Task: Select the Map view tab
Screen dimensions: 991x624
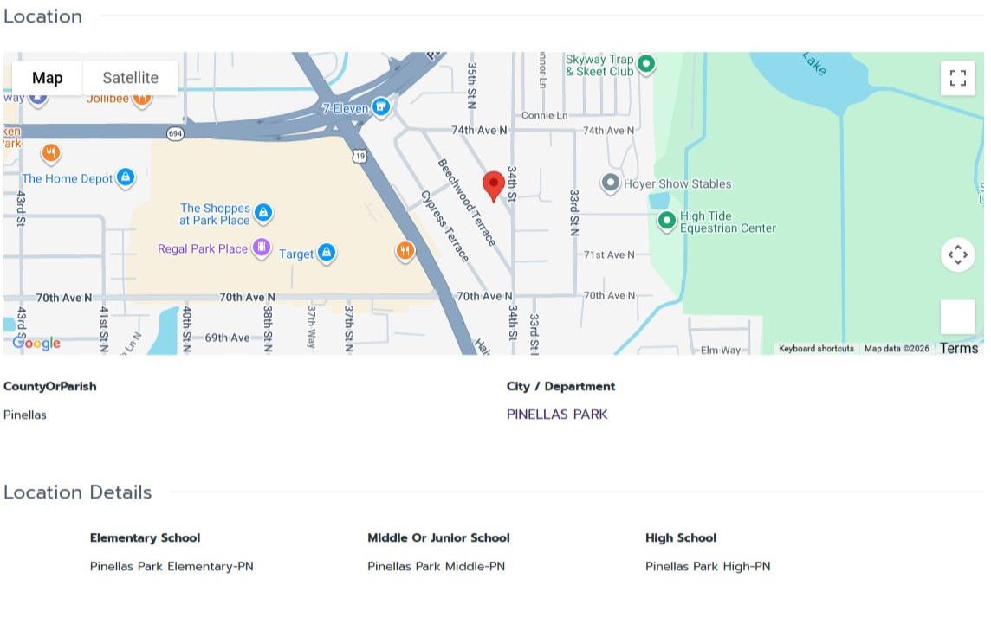Action: click(x=48, y=78)
